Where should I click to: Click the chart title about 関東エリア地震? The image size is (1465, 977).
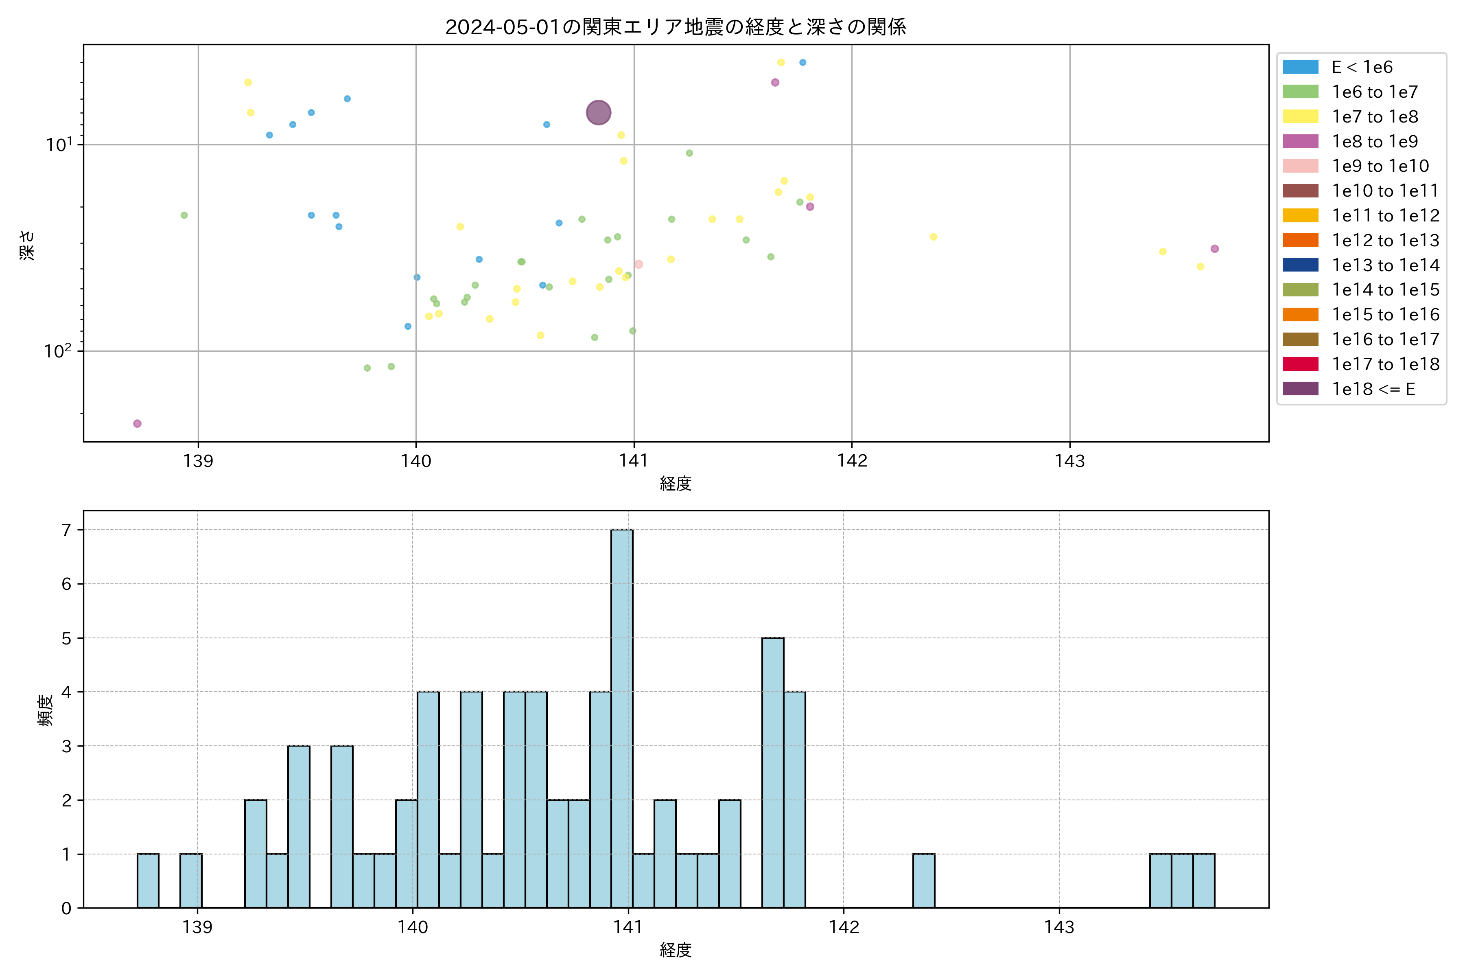[x=675, y=27]
